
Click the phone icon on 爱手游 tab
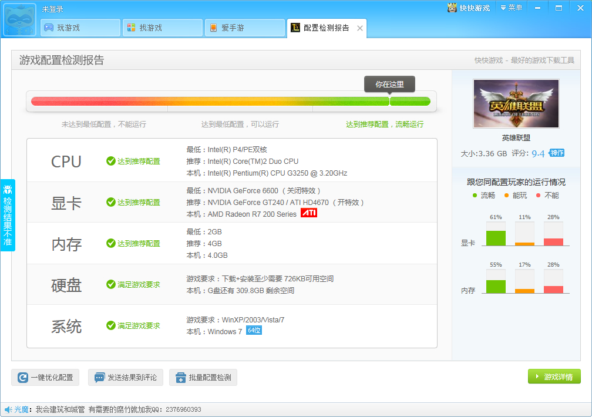(x=213, y=28)
